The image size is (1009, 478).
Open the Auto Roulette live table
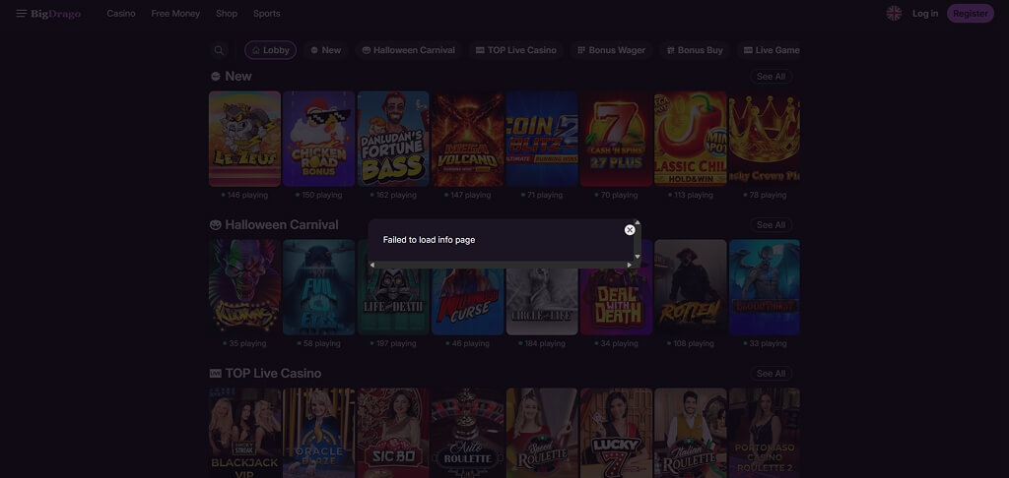[468, 433]
